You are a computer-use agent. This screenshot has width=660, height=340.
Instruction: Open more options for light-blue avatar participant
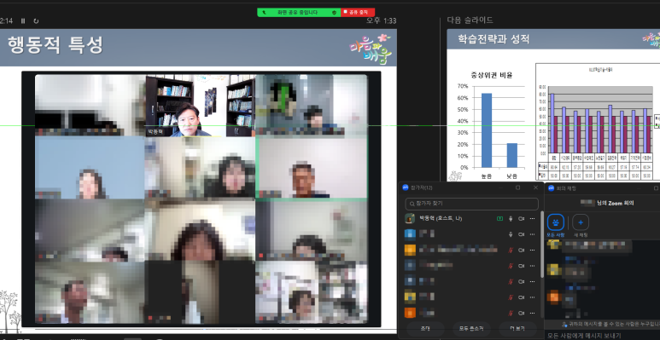click(533, 234)
